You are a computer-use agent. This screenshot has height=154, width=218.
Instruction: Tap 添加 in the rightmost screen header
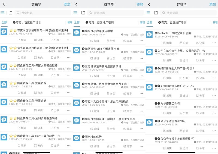coord(212,4)
